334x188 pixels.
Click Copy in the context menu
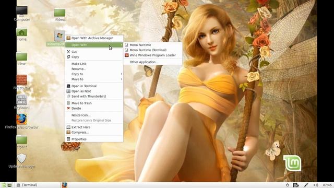point(94,57)
